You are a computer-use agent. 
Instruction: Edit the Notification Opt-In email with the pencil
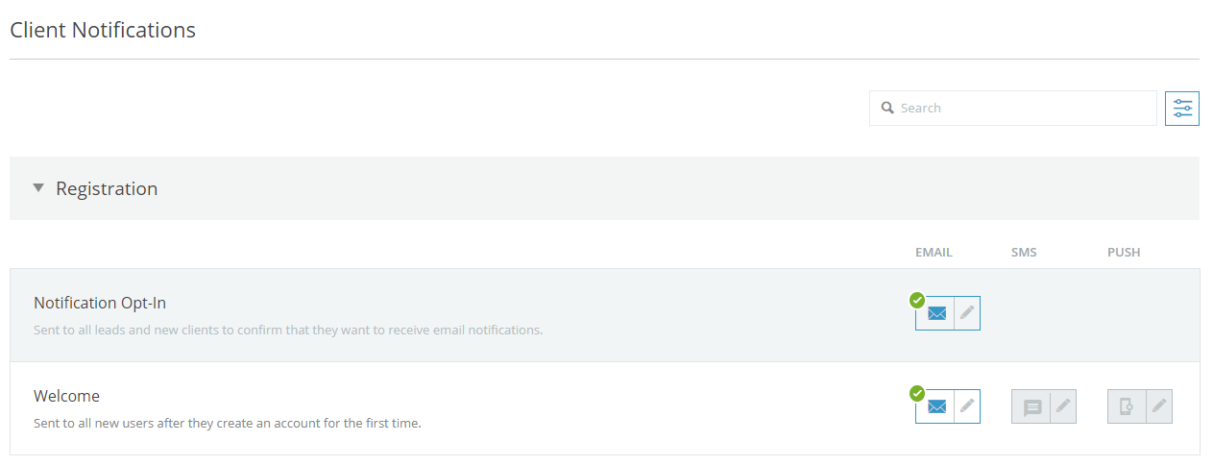(x=967, y=313)
